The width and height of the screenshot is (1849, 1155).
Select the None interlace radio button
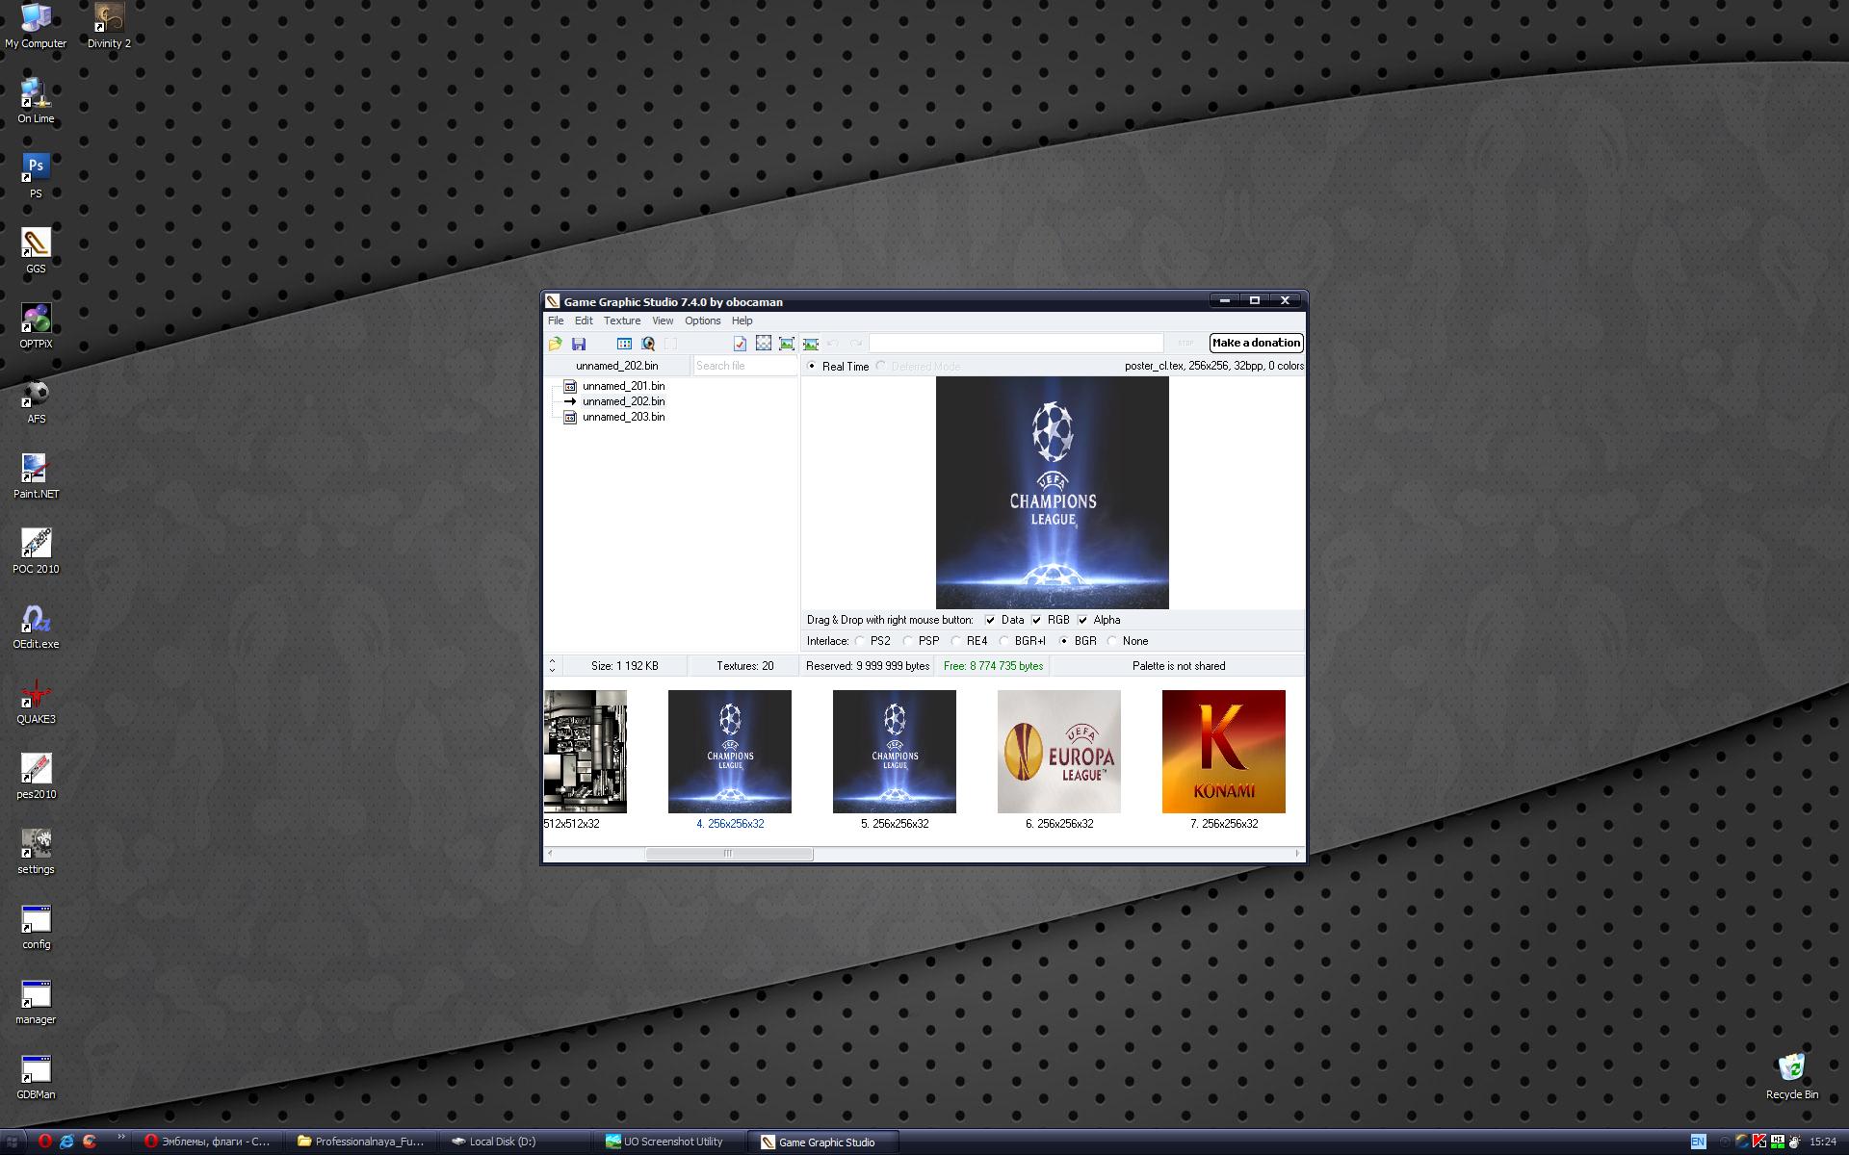pyautogui.click(x=1112, y=641)
